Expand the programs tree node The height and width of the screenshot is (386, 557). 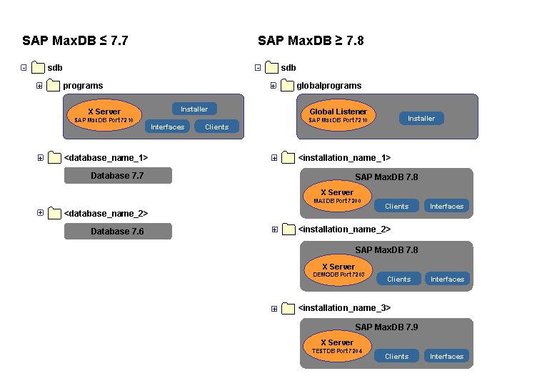click(40, 86)
